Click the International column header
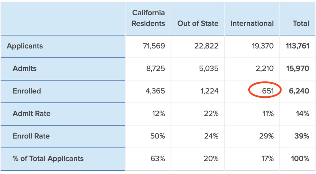This screenshot has height=174, width=316. [252, 23]
